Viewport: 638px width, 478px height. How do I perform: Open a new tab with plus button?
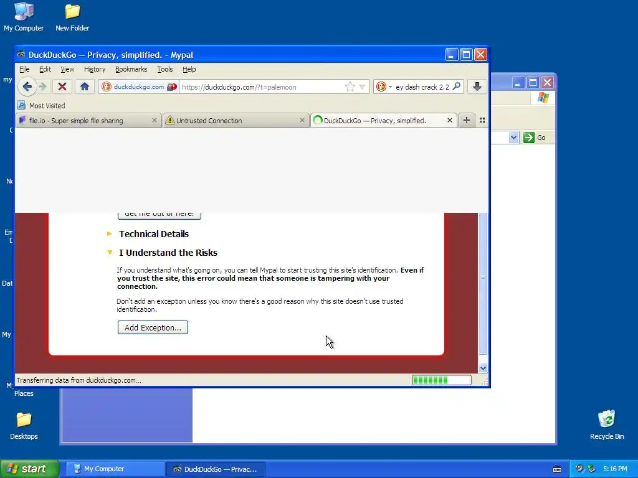coord(466,120)
